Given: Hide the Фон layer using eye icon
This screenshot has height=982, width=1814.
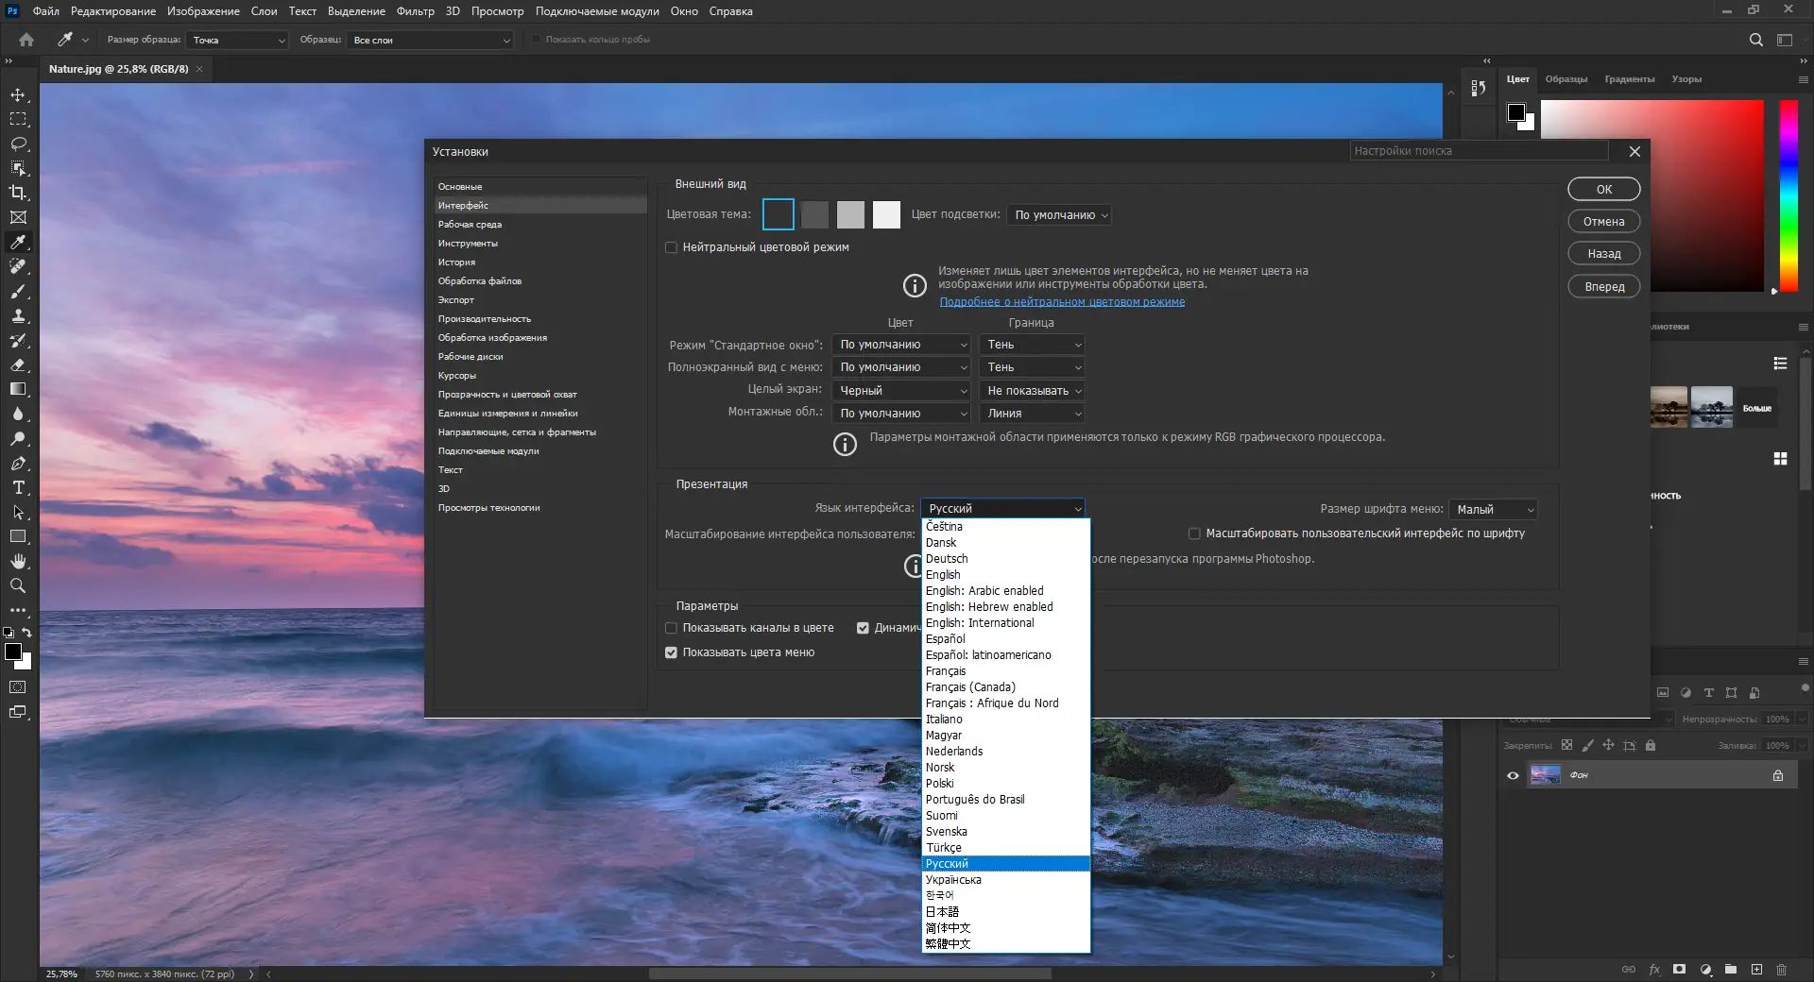Looking at the screenshot, I should click(1513, 775).
